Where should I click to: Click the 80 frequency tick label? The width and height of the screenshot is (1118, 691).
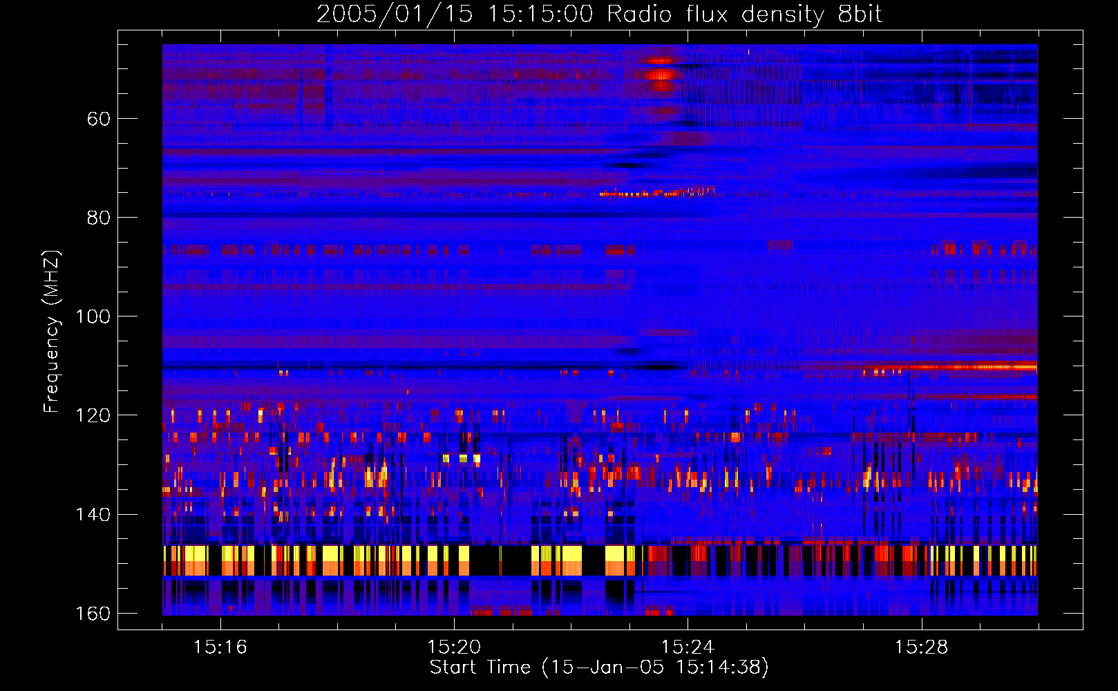98,218
